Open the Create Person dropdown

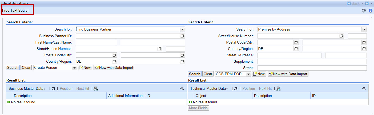tap(74, 68)
